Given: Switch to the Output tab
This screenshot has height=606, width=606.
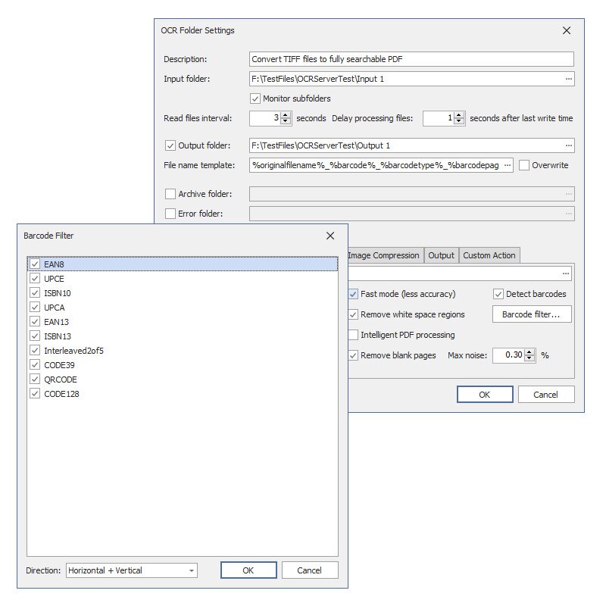Looking at the screenshot, I should click(x=442, y=255).
